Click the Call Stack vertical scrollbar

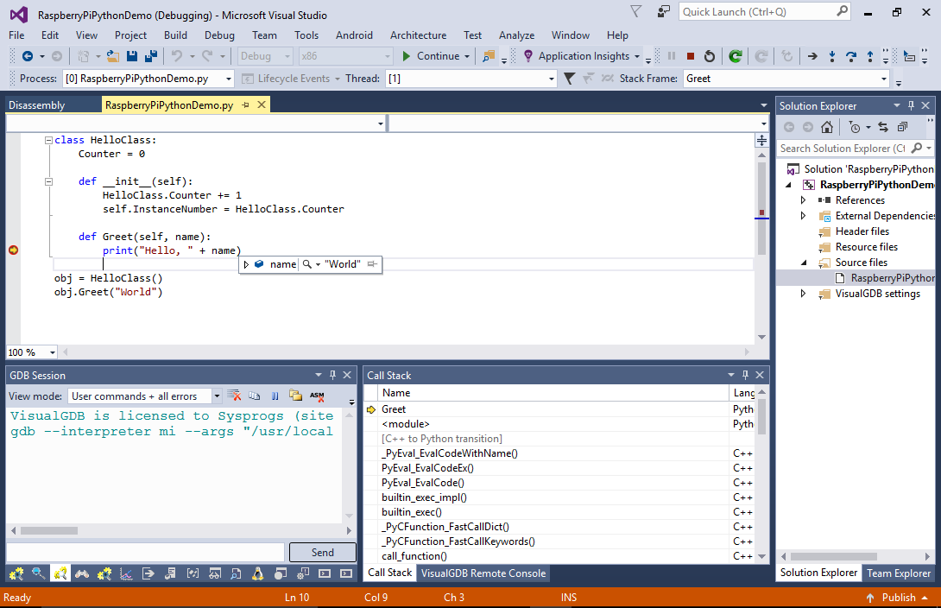coord(761,474)
